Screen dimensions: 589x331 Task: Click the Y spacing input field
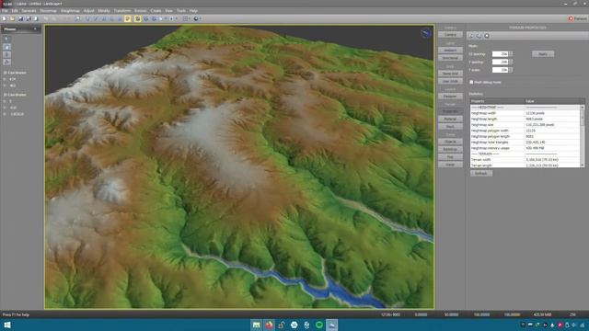(500, 62)
